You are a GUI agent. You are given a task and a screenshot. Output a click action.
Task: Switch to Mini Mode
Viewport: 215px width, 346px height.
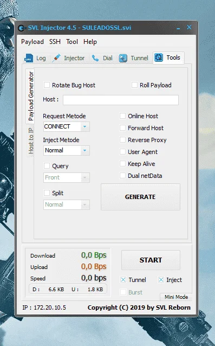pyautogui.click(x=176, y=297)
